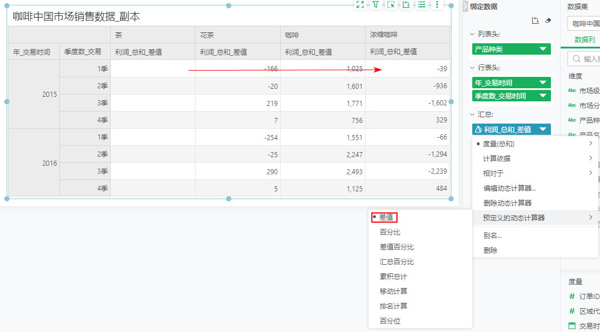Open the 年_交易时间 field dropdown
The height and width of the screenshot is (332, 600).
click(542, 83)
